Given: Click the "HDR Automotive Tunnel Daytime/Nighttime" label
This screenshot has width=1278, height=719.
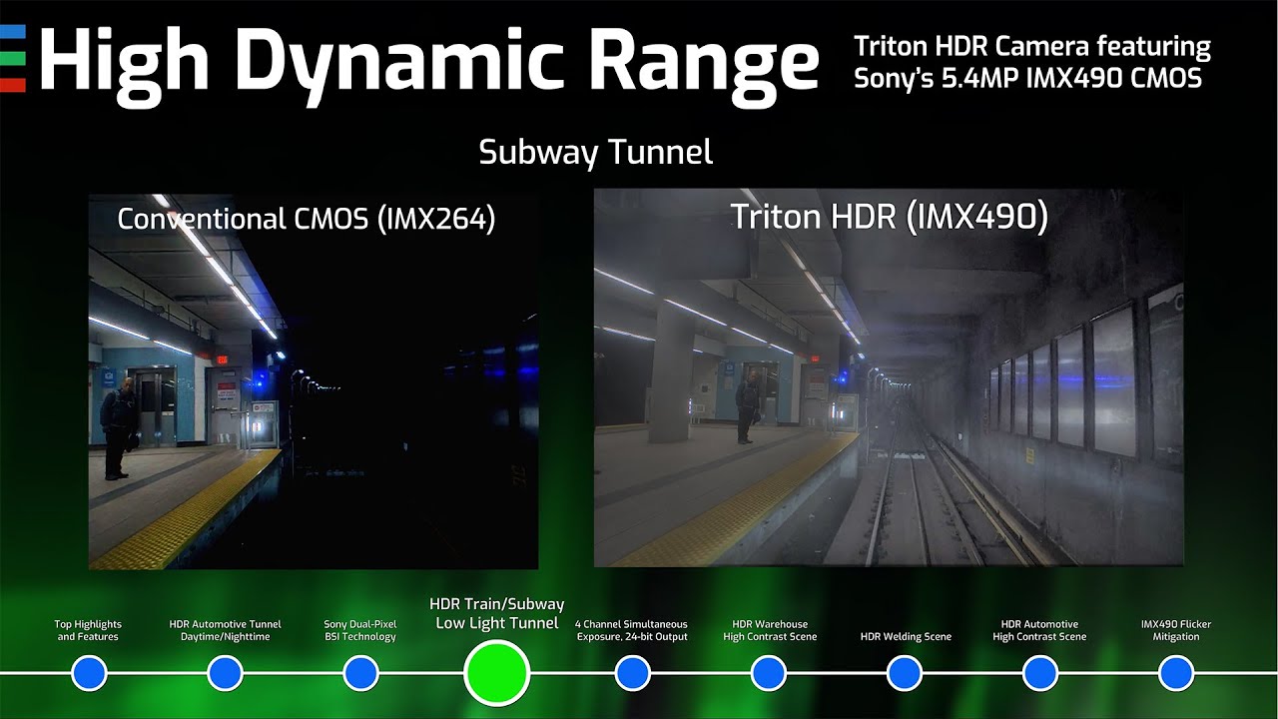Looking at the screenshot, I should click(226, 630).
